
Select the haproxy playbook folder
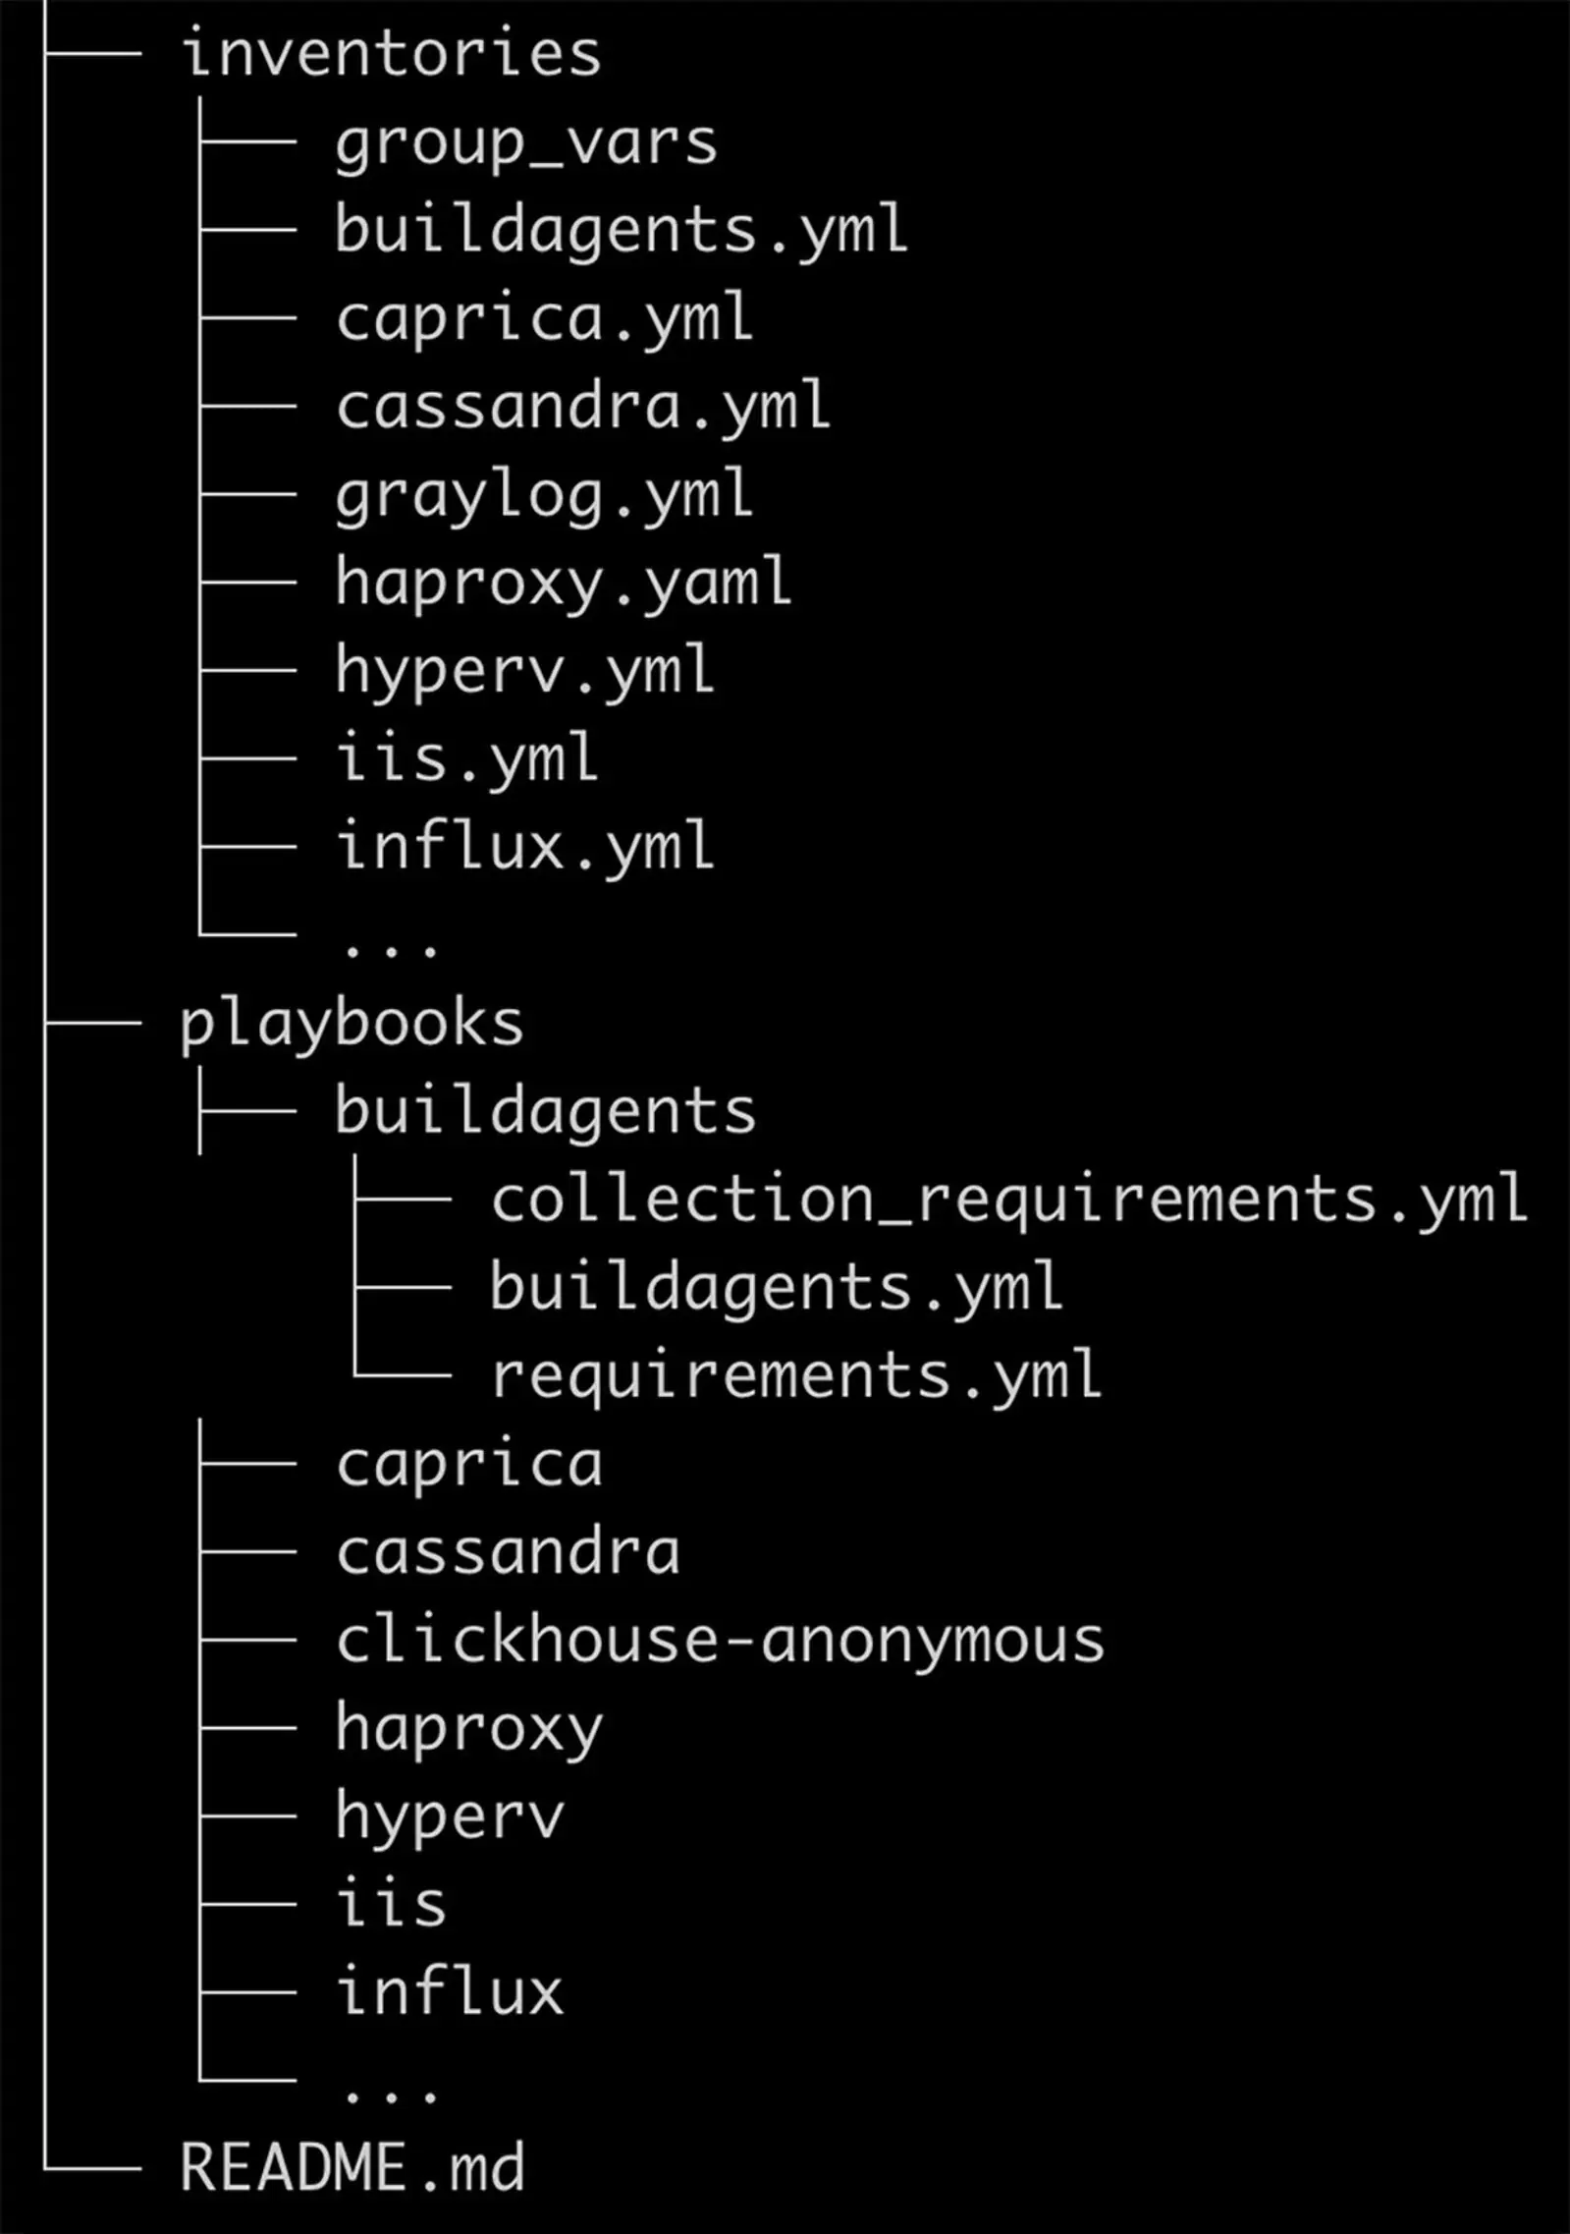tap(469, 1729)
